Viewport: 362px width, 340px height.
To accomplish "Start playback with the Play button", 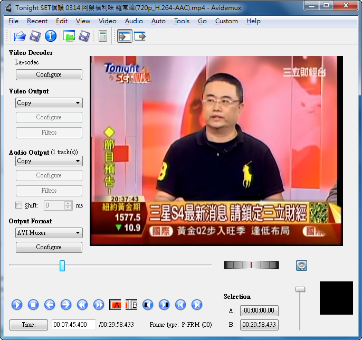I will (17, 305).
